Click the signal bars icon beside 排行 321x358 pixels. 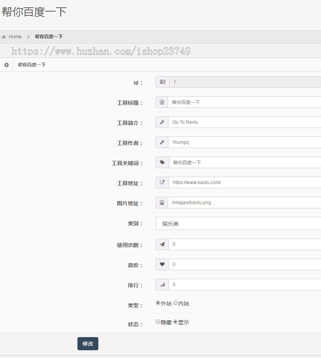point(162,285)
